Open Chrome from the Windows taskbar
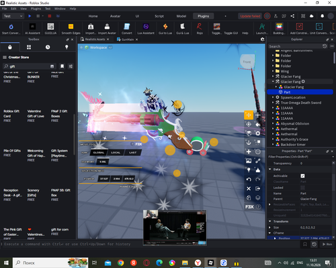This screenshot has height=268, width=336. click(x=121, y=263)
